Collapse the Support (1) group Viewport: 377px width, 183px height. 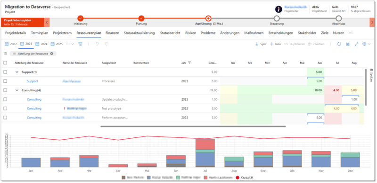(17, 72)
